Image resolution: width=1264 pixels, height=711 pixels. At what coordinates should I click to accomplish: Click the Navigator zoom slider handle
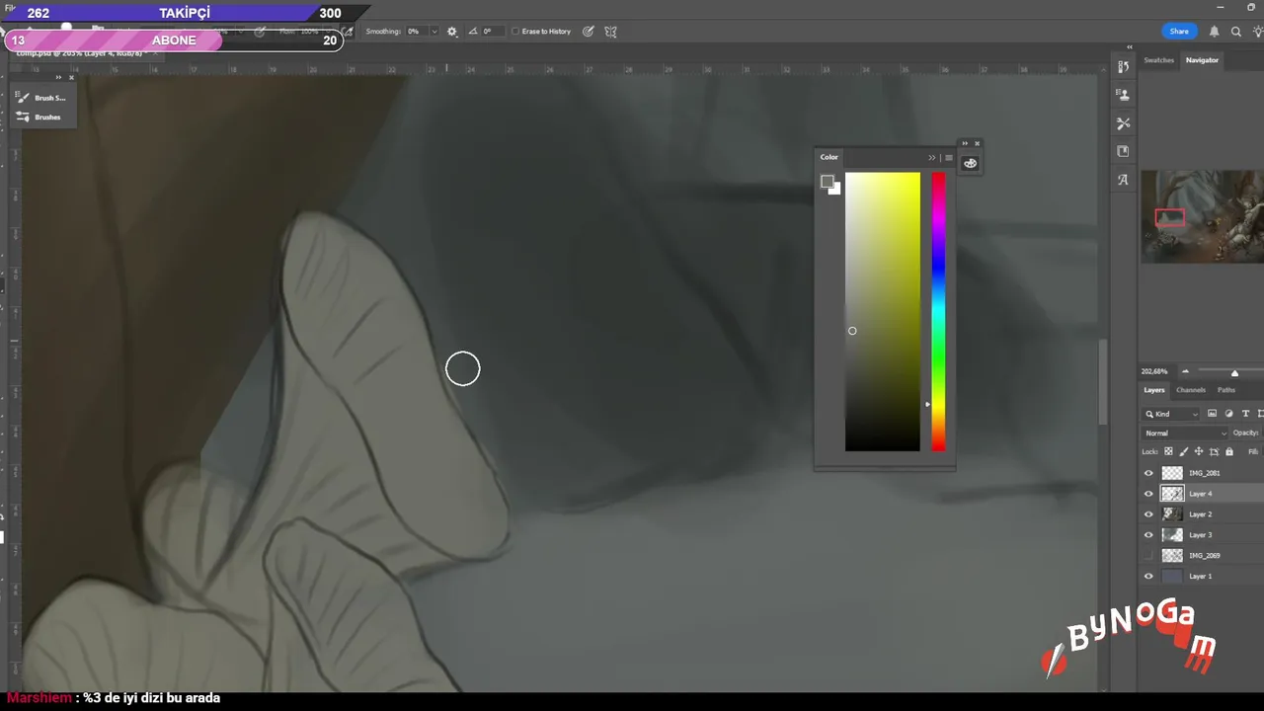tap(1234, 372)
